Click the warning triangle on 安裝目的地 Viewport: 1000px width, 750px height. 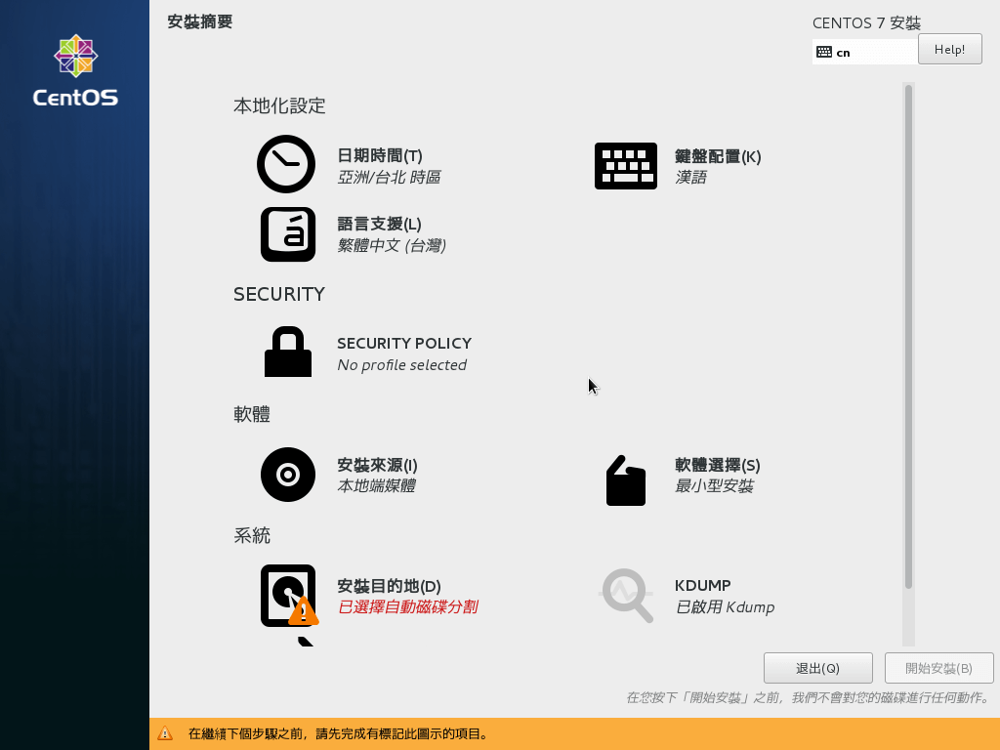[302, 612]
